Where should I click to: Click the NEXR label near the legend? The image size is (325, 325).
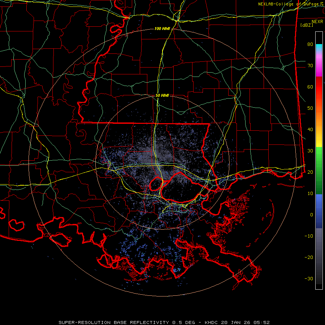317,22
